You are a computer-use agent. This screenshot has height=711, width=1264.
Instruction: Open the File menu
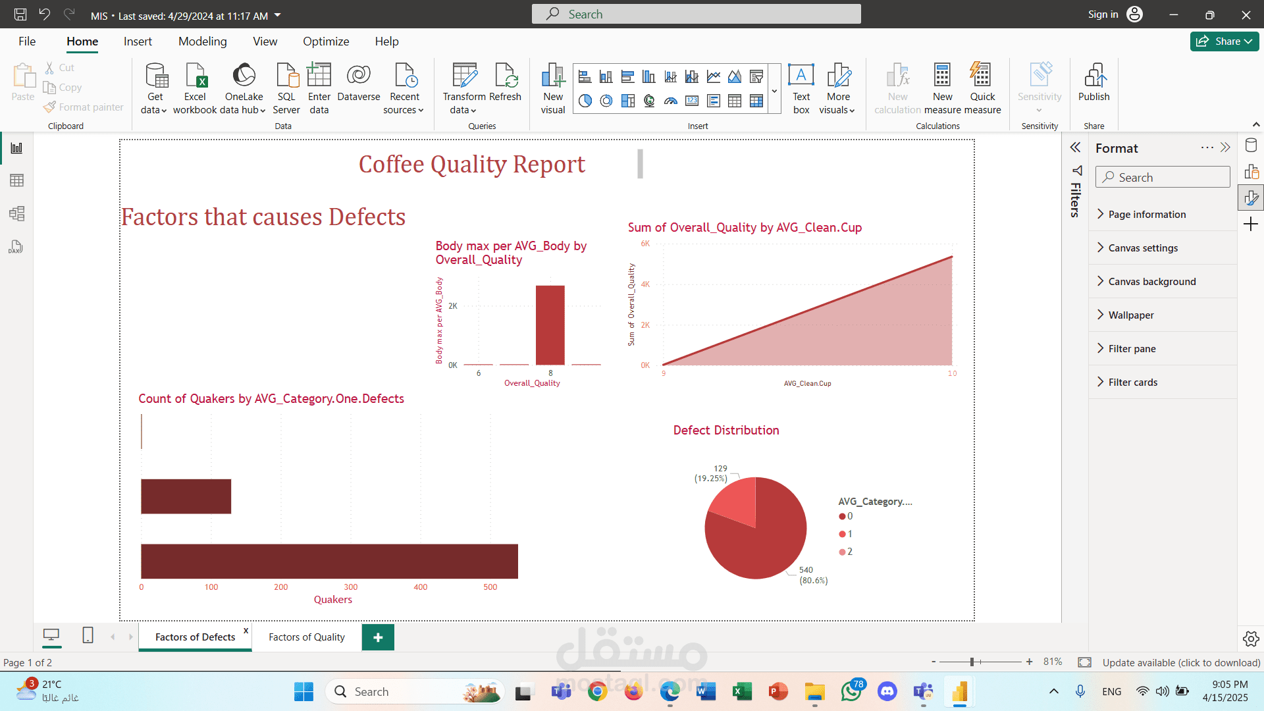tap(27, 41)
